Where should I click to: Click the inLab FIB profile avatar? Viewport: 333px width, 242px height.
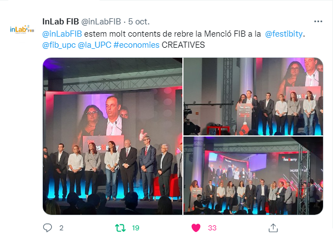pos(22,29)
